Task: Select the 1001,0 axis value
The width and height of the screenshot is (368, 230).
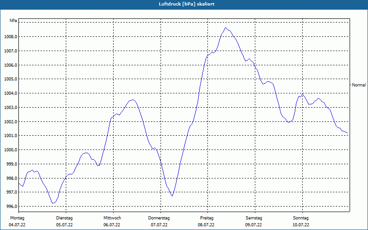Action: [10, 136]
